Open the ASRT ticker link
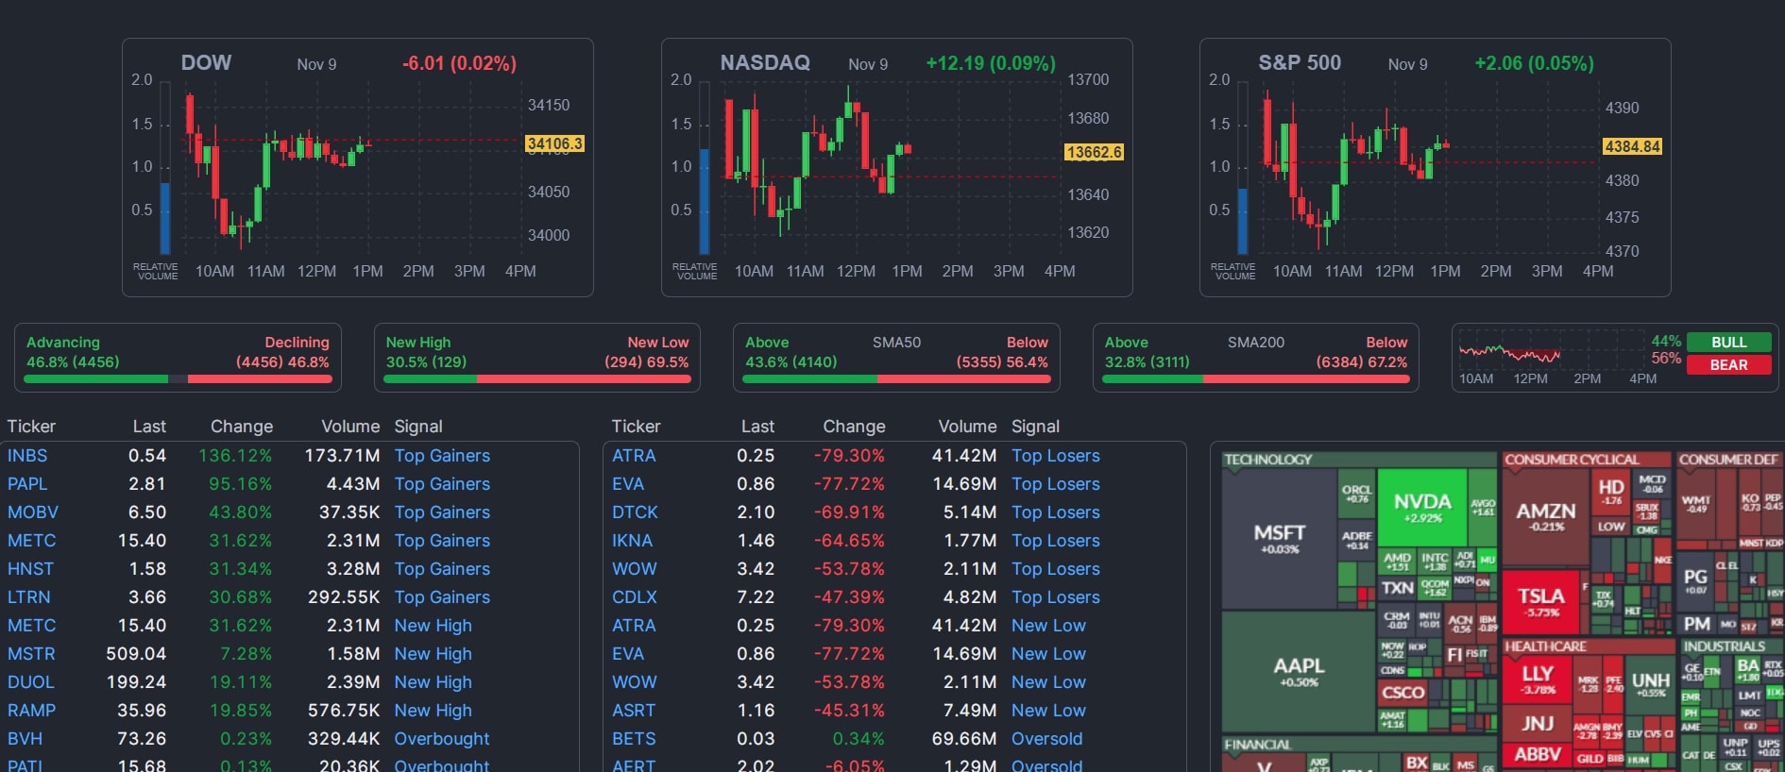The image size is (1785, 772). click(634, 711)
